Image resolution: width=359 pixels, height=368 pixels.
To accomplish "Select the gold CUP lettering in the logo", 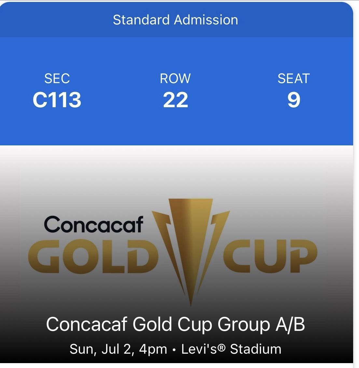I will pos(270,256).
